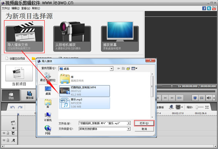This screenshot has width=218, height=149.
Task: Open the Twitter link icon
Action: coord(209,8)
